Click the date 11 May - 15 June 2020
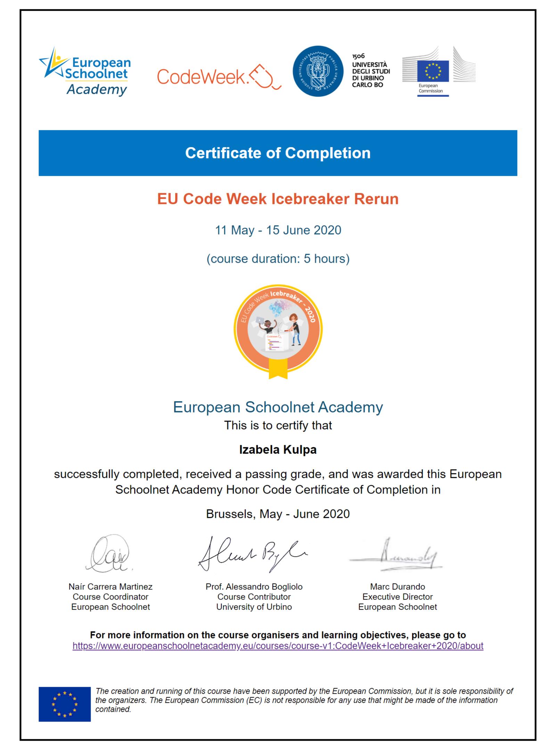 [x=278, y=230]
